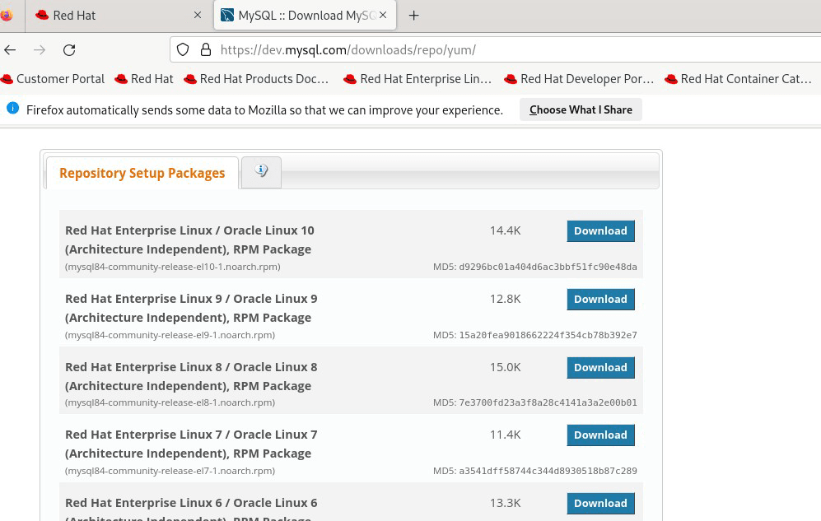Download the Enterprise Linux 10 RPM package
The width and height of the screenshot is (821, 521).
click(x=600, y=231)
